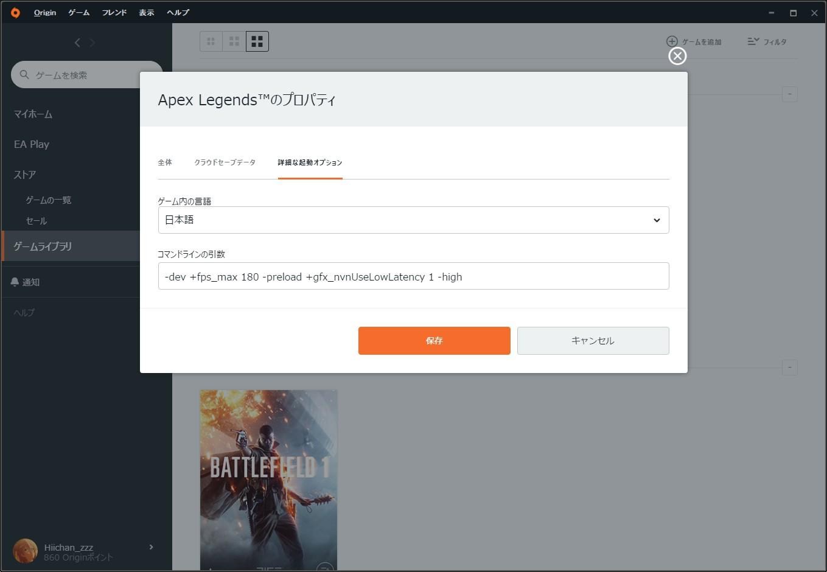Close properties dialog with circled X

[x=677, y=56]
